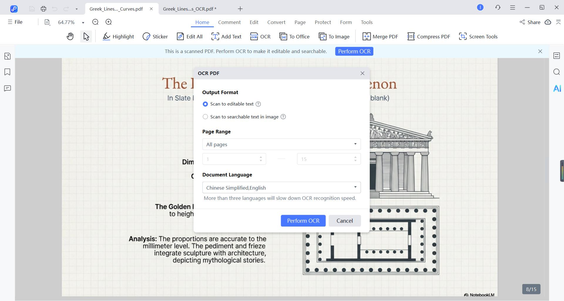
Task: Cancel the OCR PDF dialog
Action: [x=344, y=221]
